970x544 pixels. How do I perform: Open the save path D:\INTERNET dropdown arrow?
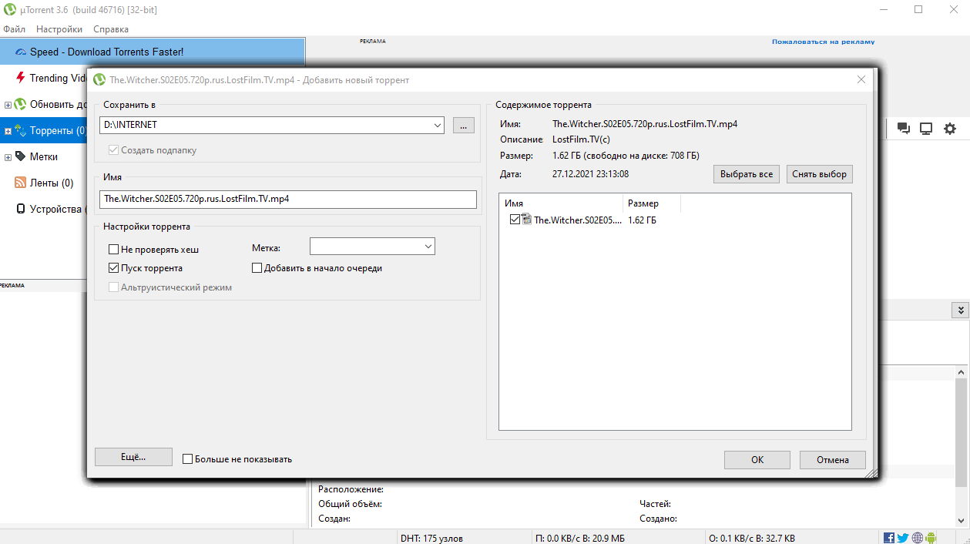coord(438,124)
